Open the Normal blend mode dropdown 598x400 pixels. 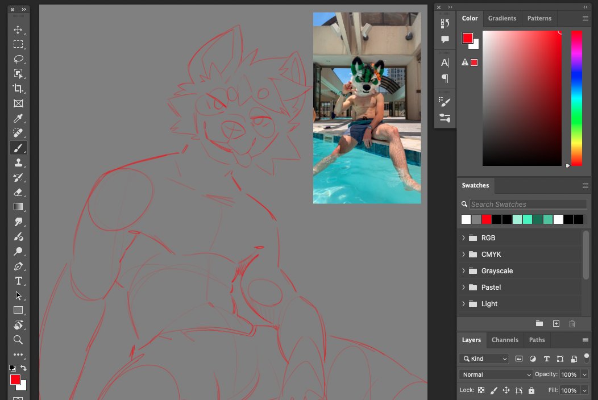(x=496, y=375)
